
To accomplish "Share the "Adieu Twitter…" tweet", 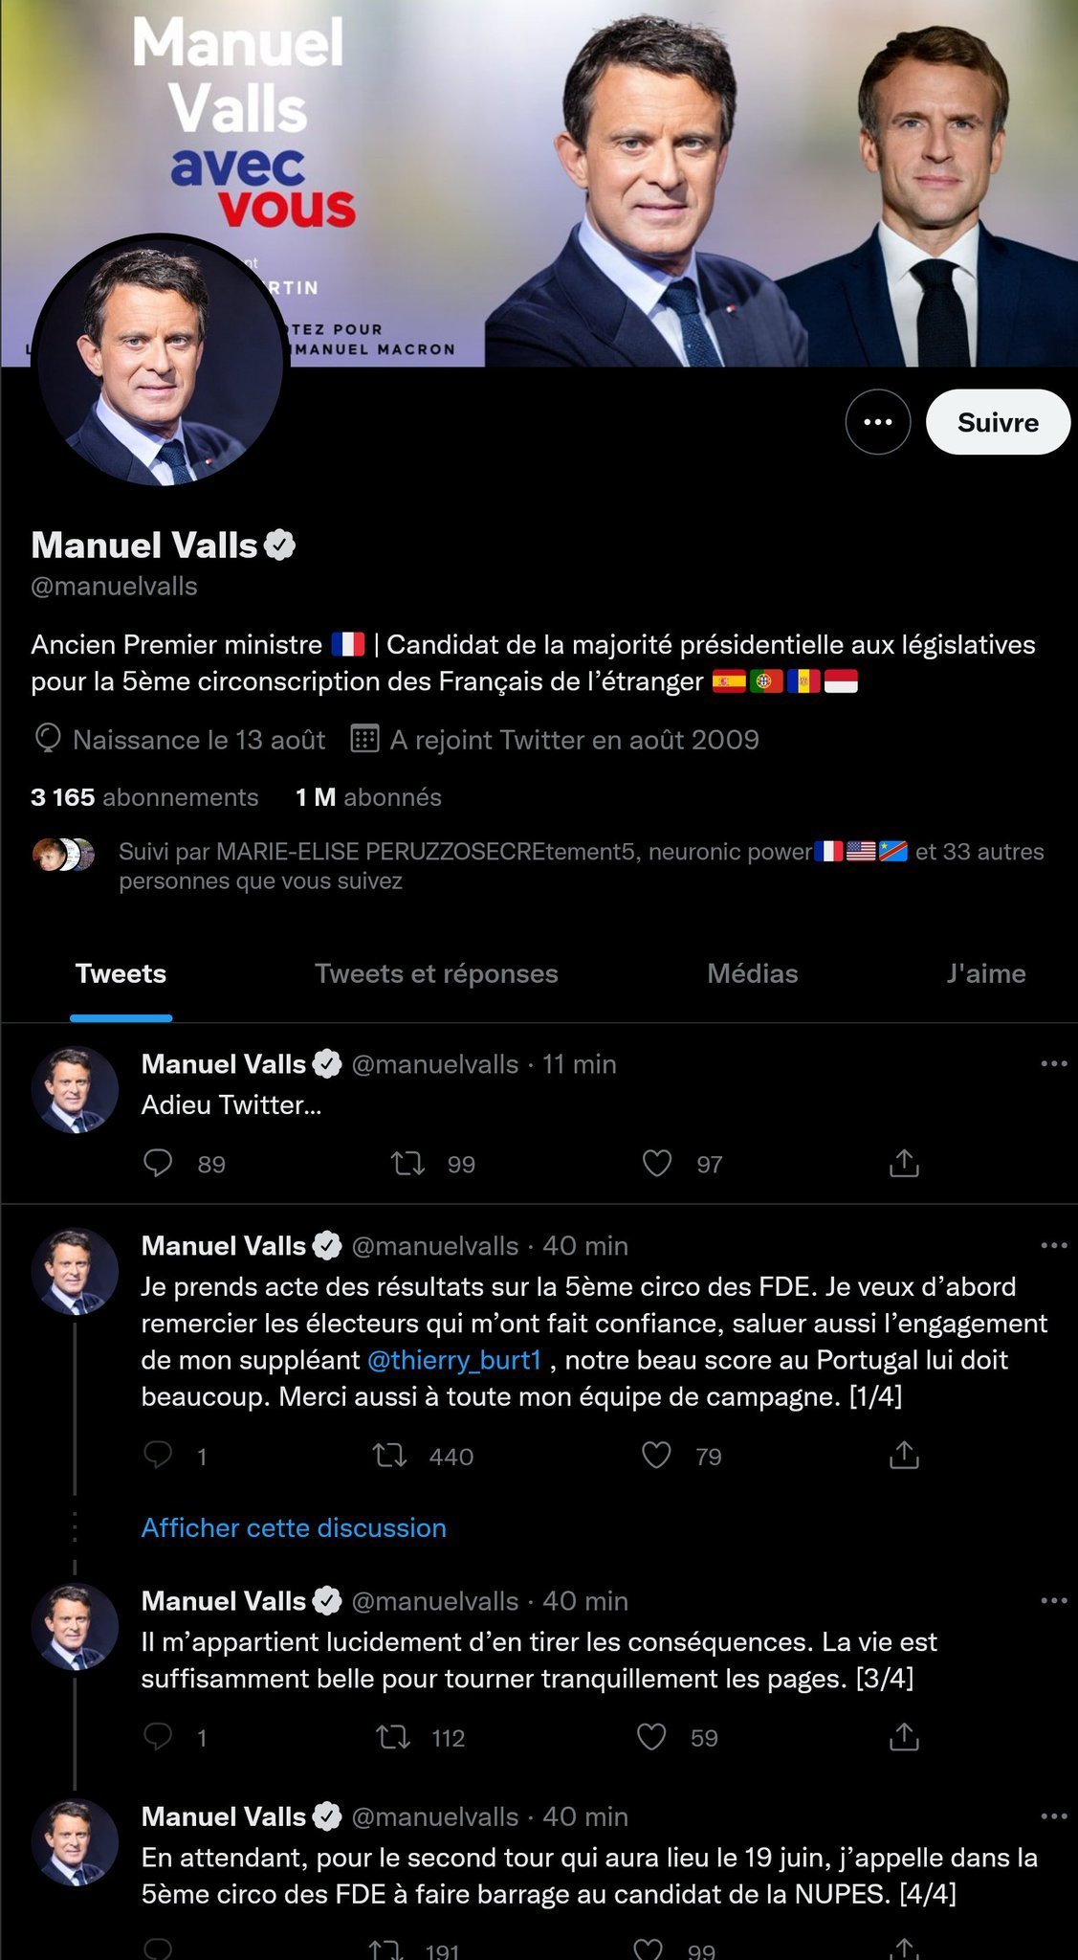I will click(x=904, y=1163).
